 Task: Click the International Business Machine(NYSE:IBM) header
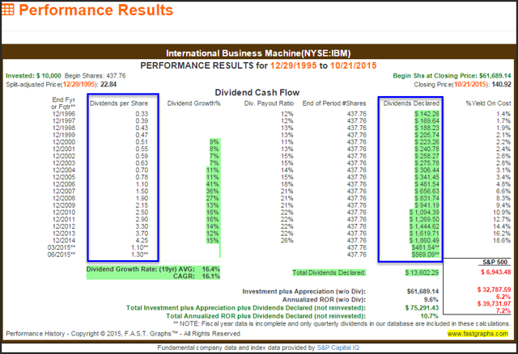[x=258, y=53]
